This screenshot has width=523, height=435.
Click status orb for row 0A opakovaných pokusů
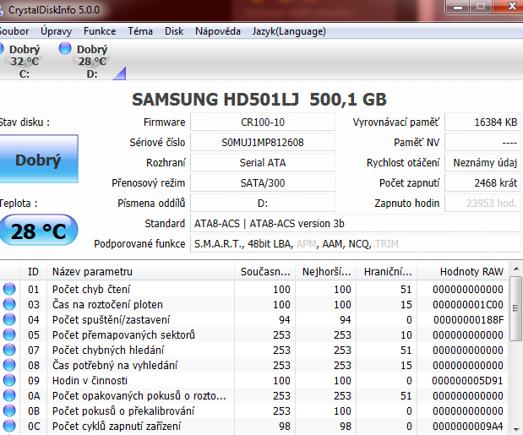pos(9,395)
